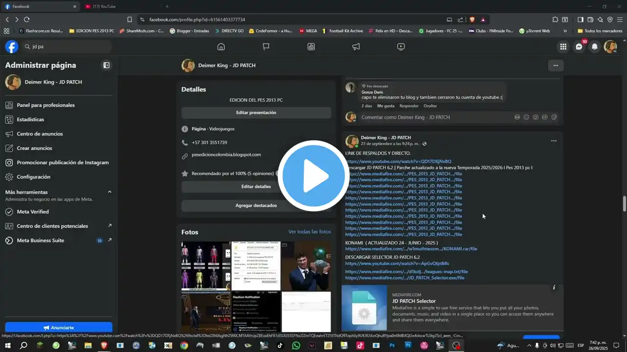Viewport: 627px width, 352px height.
Task: Expand the system tray hidden icons
Action: pyautogui.click(x=529, y=345)
